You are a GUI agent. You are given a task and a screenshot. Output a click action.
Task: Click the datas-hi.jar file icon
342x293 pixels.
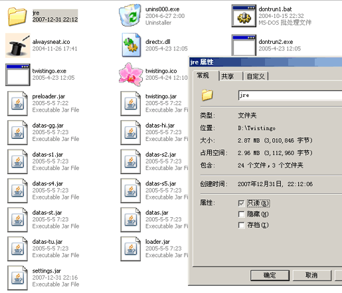point(131,132)
